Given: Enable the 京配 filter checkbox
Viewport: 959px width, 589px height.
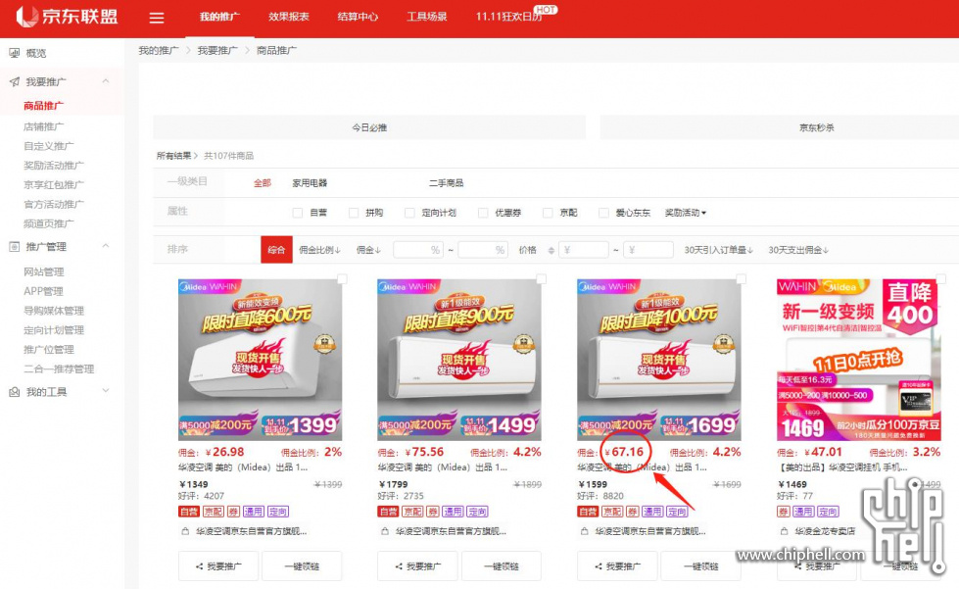Looking at the screenshot, I should [x=548, y=213].
